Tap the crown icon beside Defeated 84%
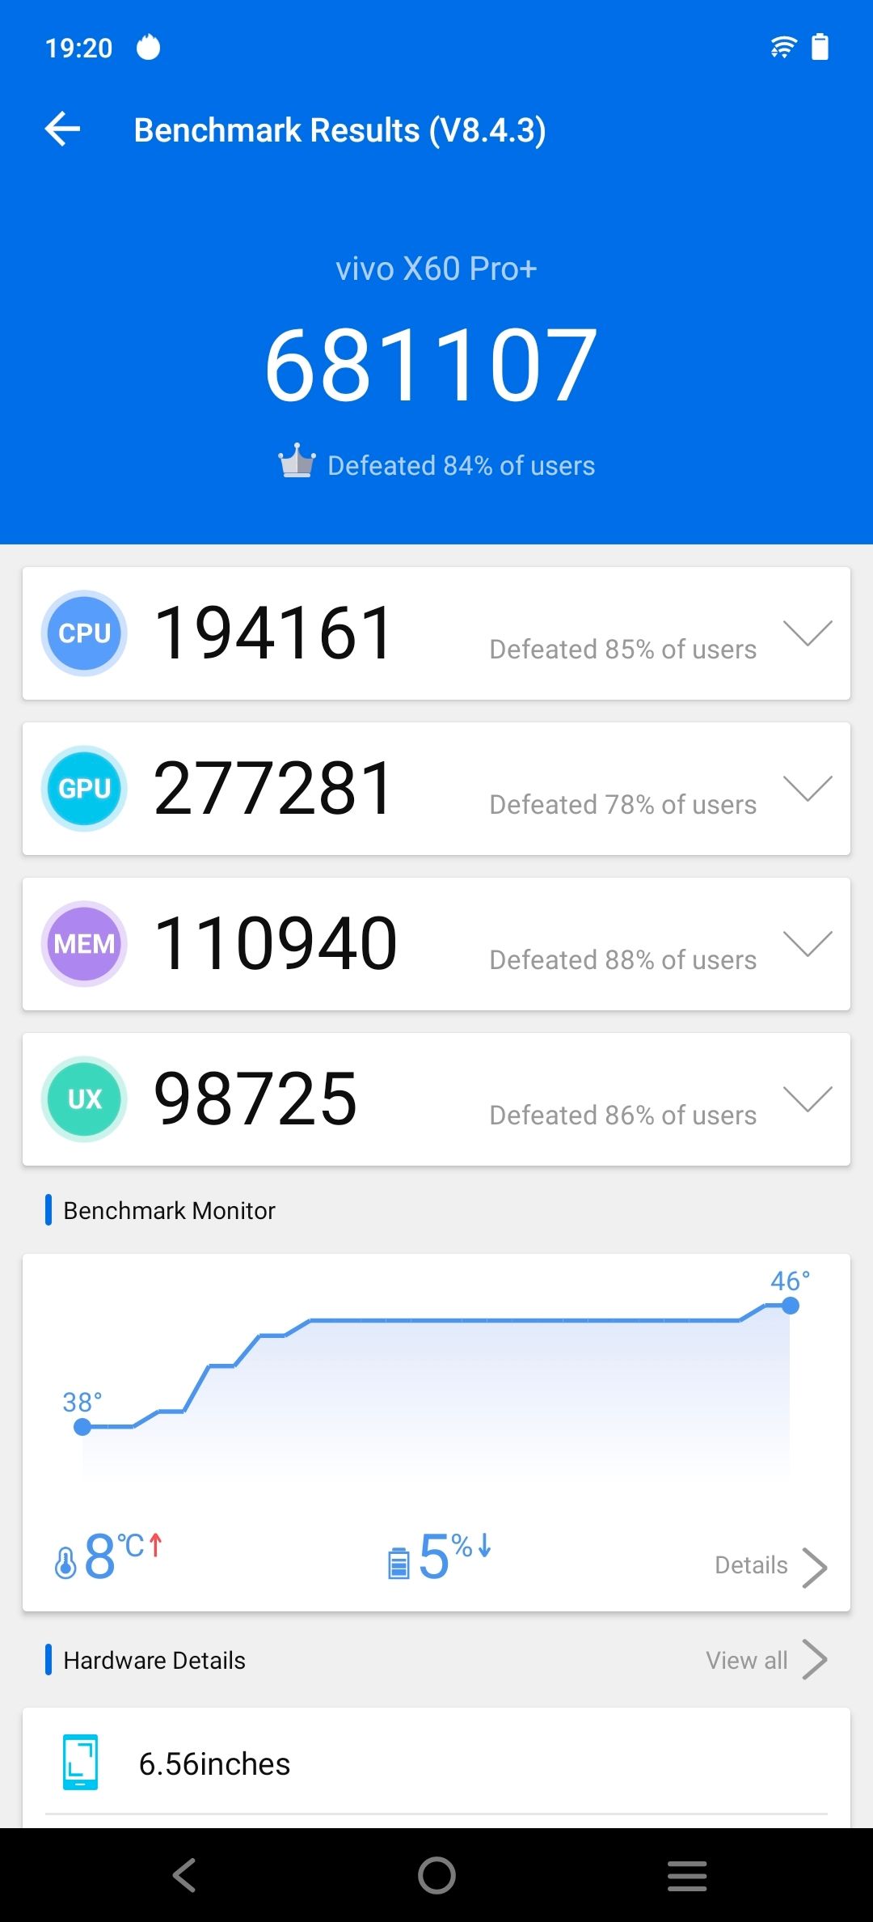The image size is (873, 1922). tap(297, 461)
